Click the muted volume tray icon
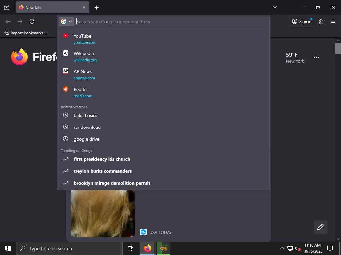The width and height of the screenshot is (341, 255). click(x=297, y=248)
